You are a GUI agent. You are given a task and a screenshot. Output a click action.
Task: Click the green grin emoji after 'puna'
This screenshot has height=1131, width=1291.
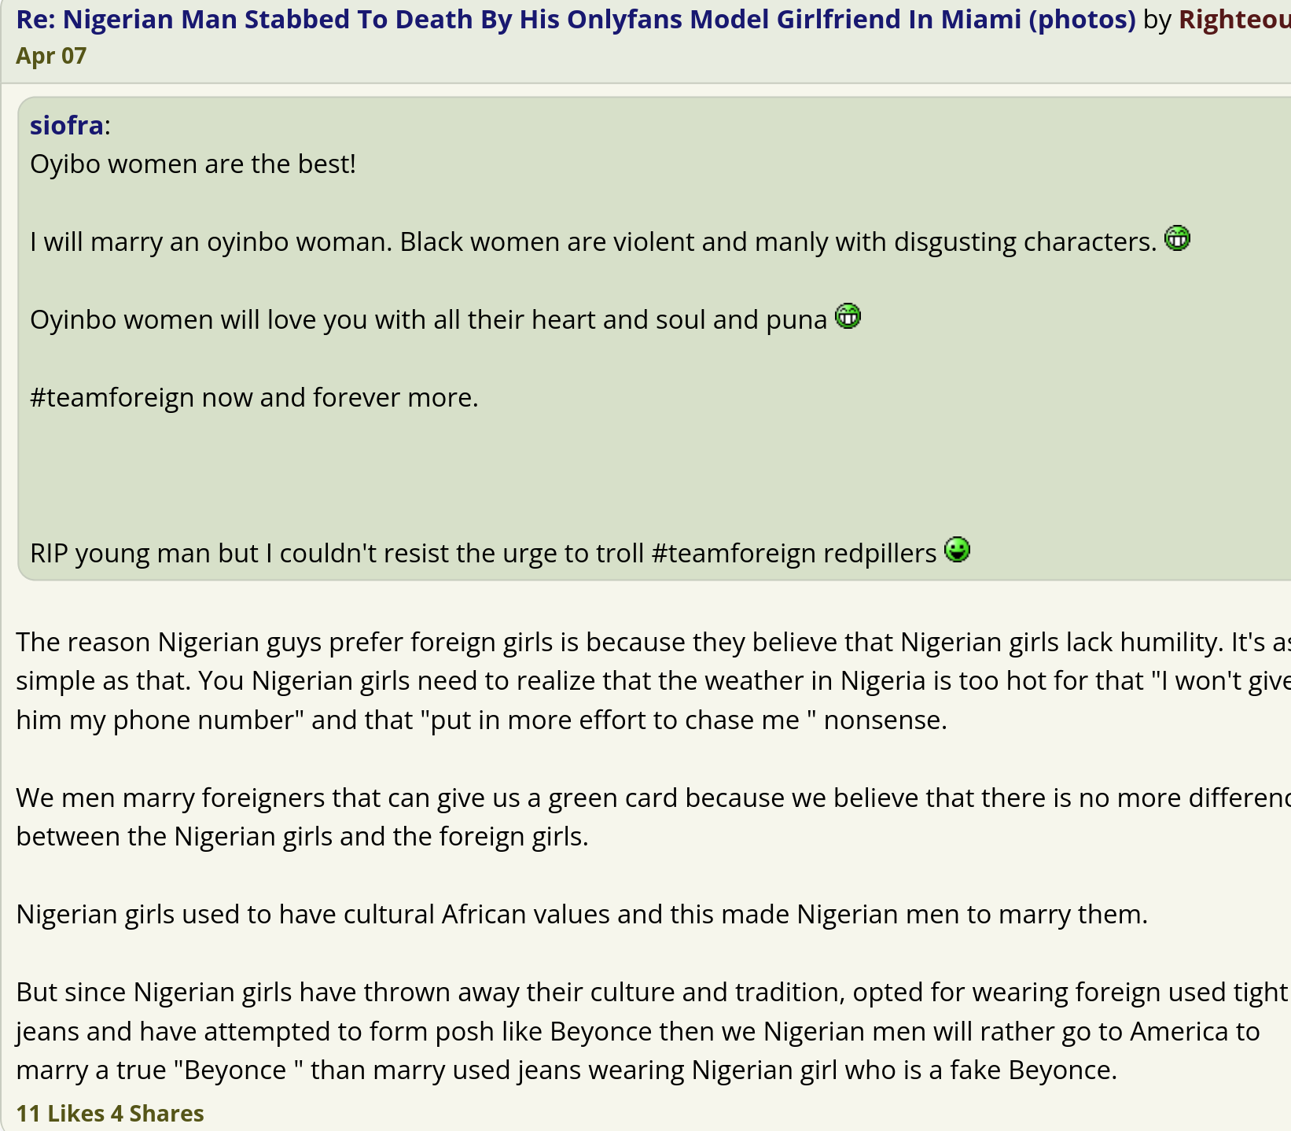[848, 316]
